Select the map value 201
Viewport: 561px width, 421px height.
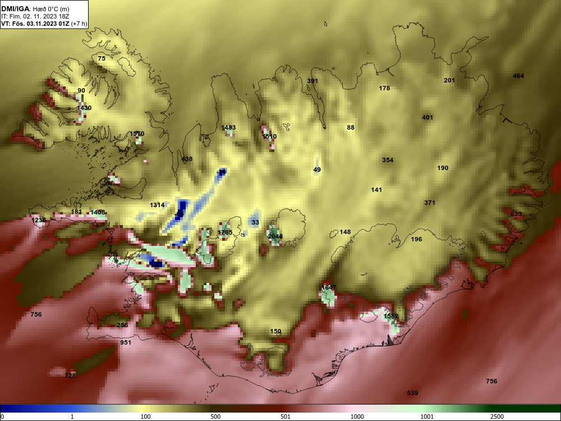pos(449,80)
